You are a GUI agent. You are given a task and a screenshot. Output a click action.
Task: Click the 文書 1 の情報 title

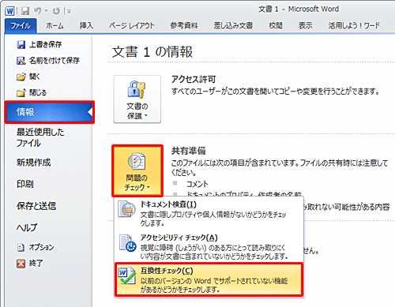152,51
